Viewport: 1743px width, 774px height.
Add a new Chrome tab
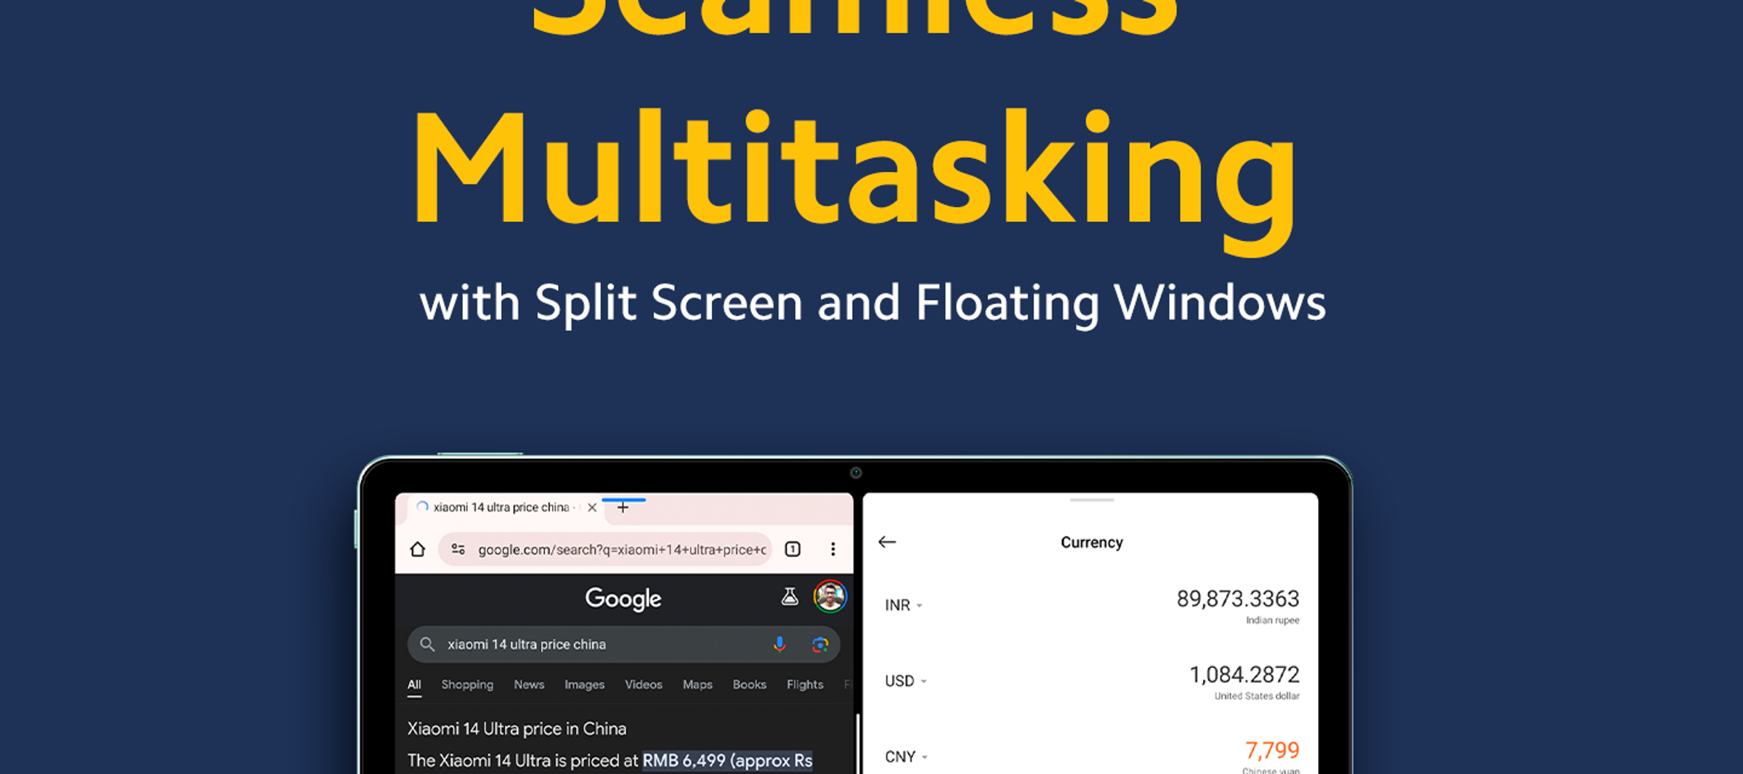click(623, 508)
